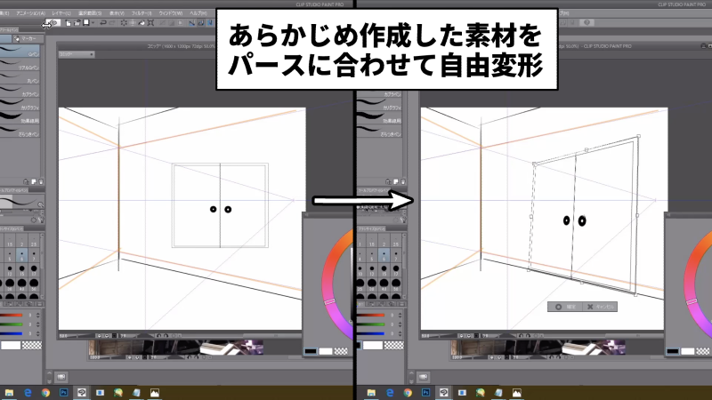712x400 pixels.
Task: Click top-right transform handle of door
Action: click(638, 136)
